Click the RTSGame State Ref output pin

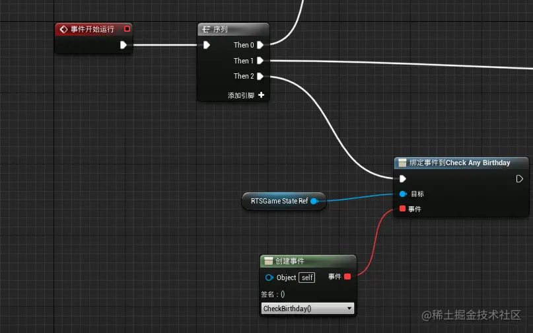coord(314,201)
